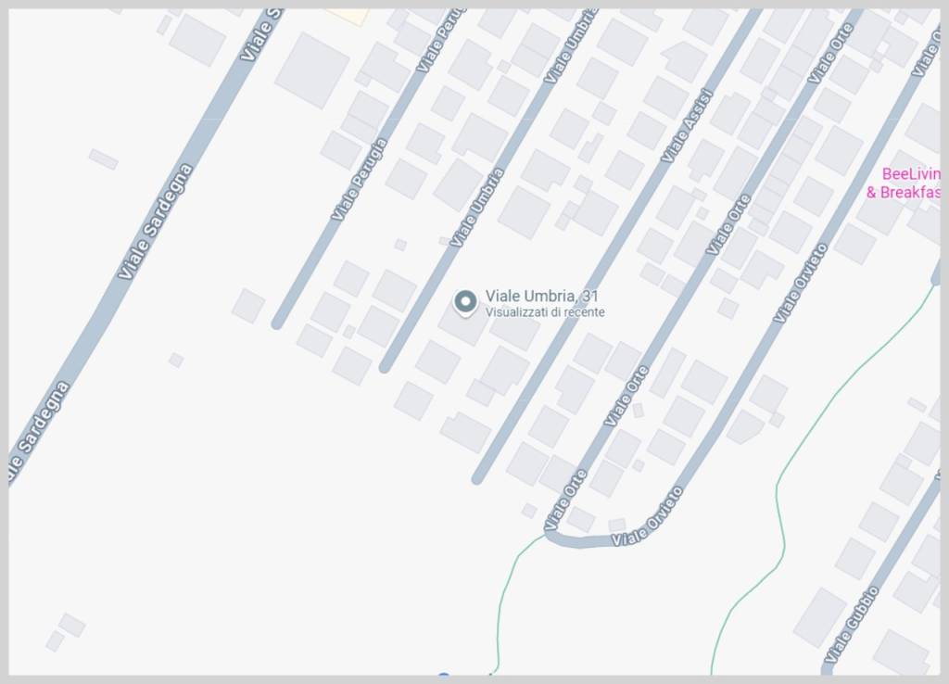
Task: Open the Viale Umbria, 31 place label
Action: click(541, 296)
